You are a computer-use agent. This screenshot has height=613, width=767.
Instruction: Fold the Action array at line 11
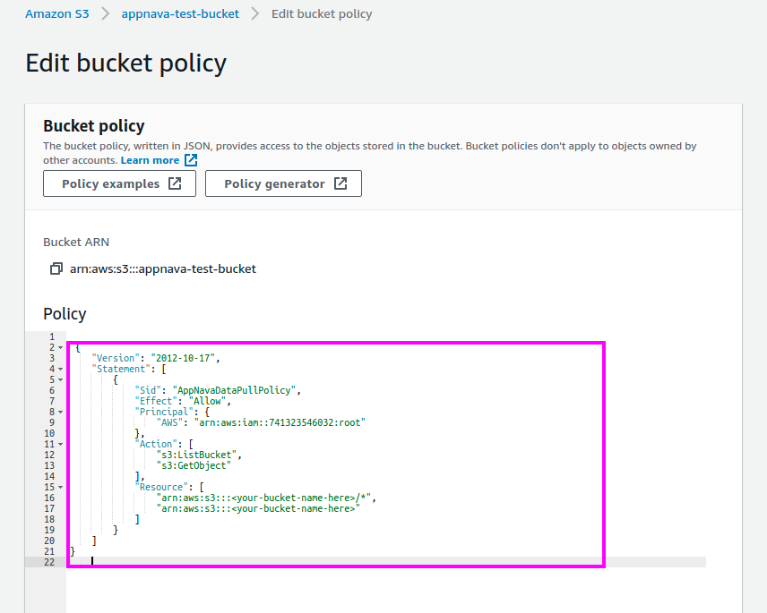(61, 445)
